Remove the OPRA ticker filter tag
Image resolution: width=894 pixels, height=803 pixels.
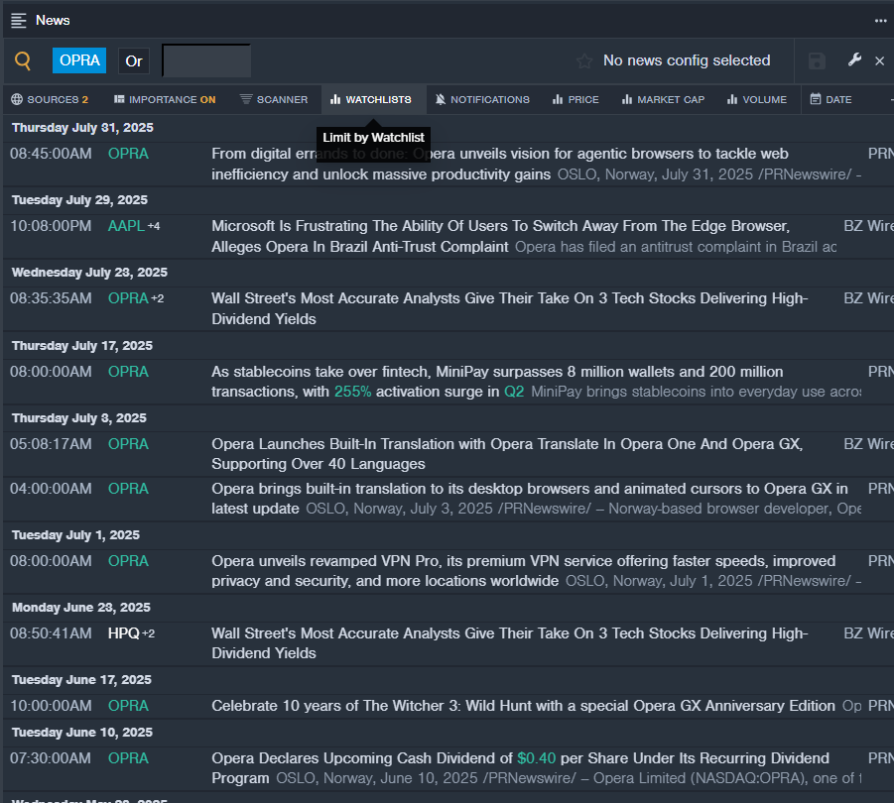point(79,60)
